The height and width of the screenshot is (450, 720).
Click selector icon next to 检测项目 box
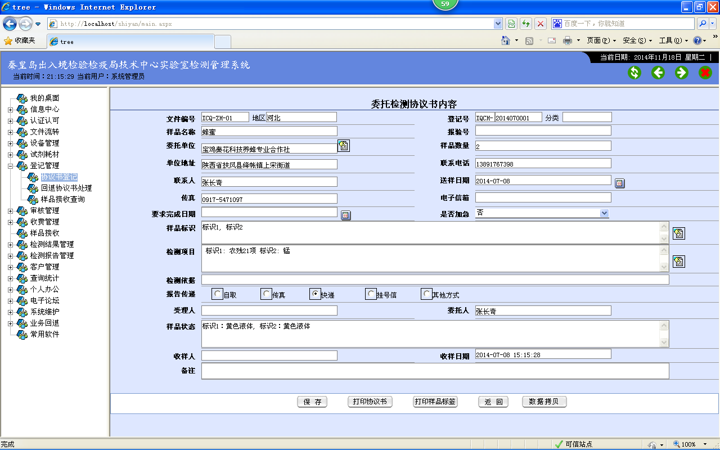pyautogui.click(x=679, y=262)
